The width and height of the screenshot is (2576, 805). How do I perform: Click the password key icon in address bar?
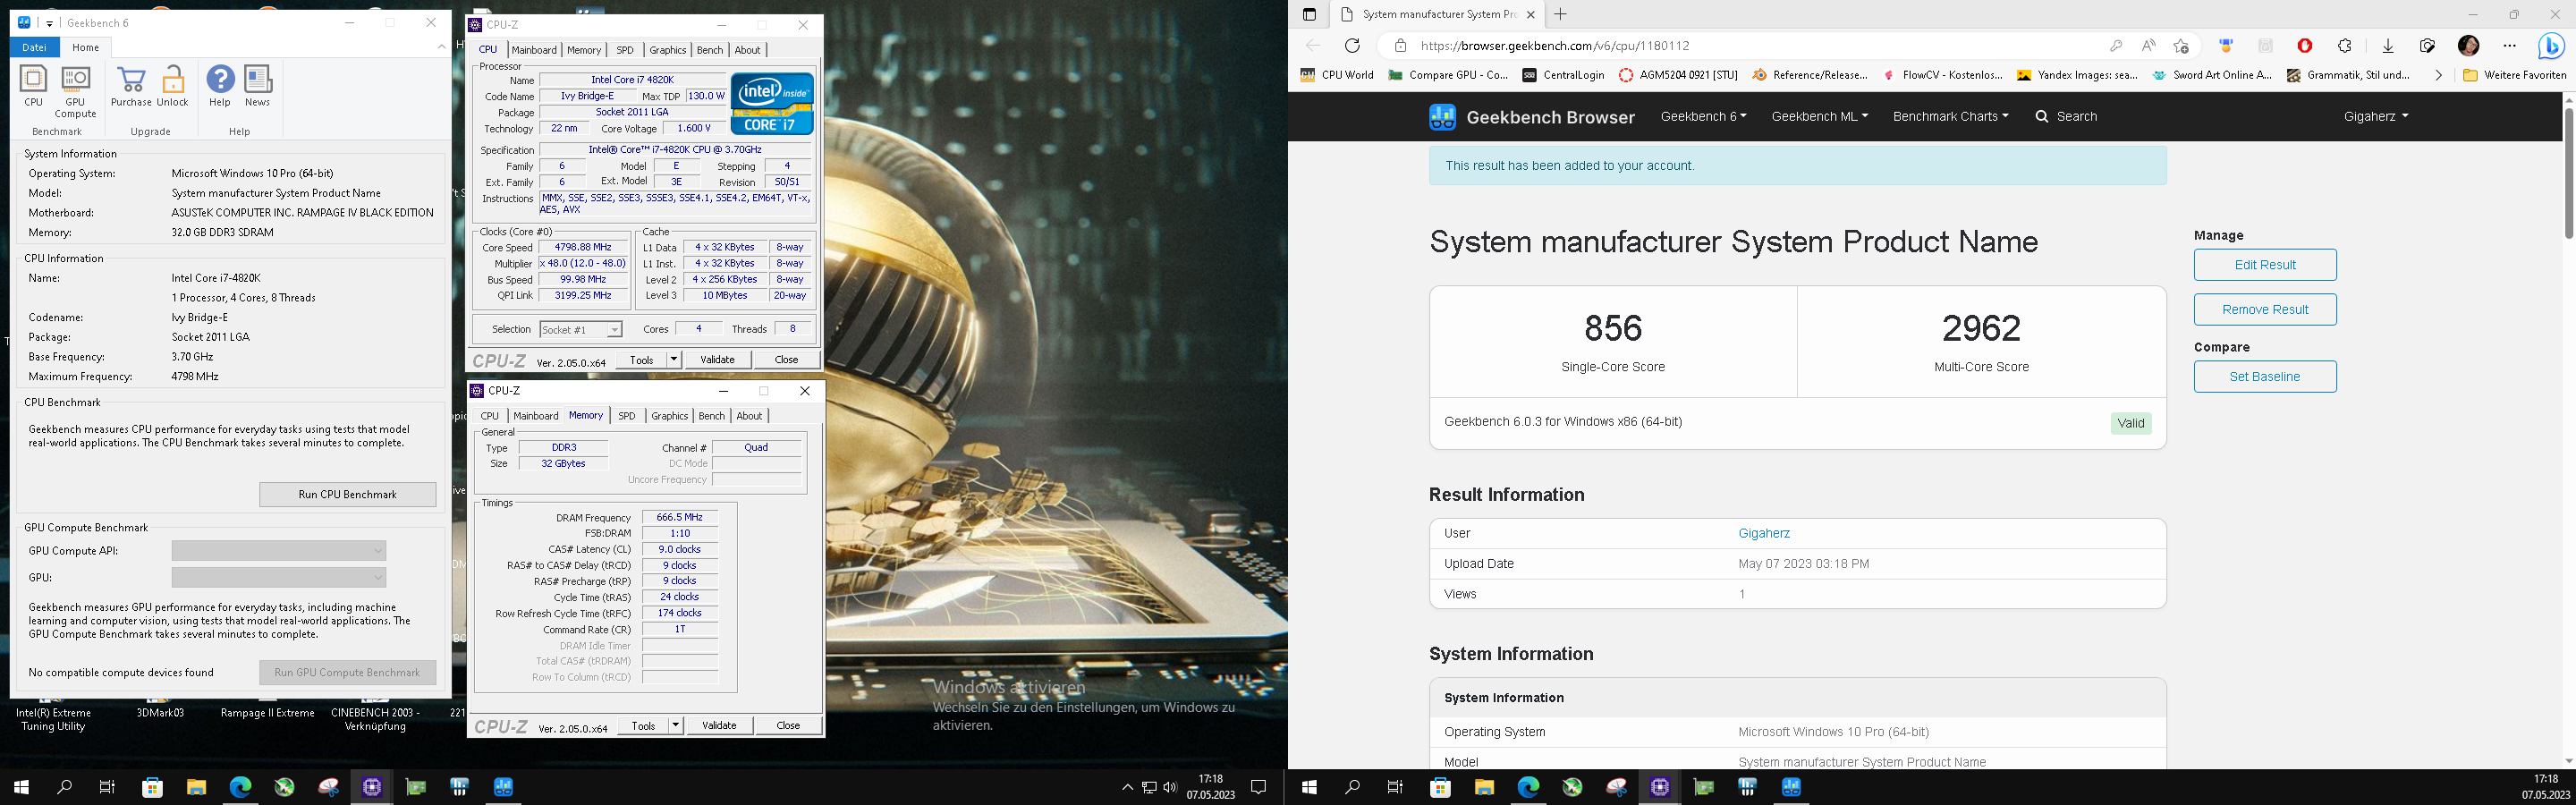click(x=2116, y=45)
